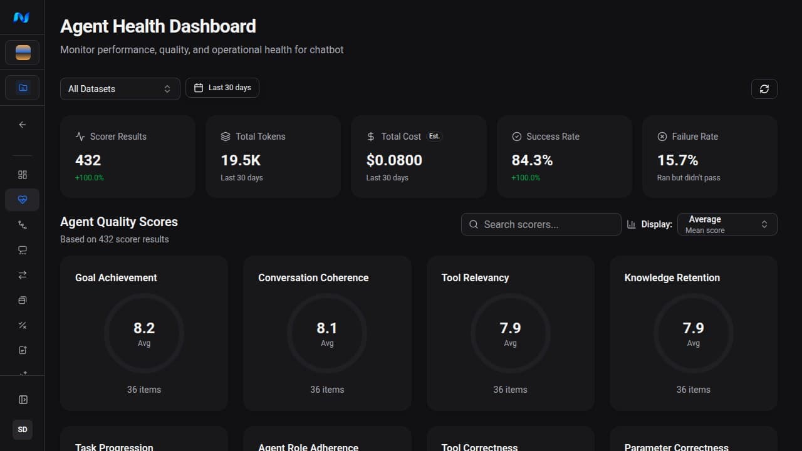Click the Parameter Correctness card title
The width and height of the screenshot is (802, 451).
[677, 447]
